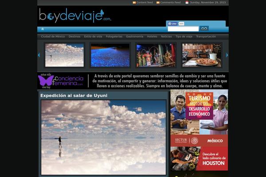The width and height of the screenshot is (266, 177).
Task: Click the Content feed RSS icon
Action: click(134, 3)
